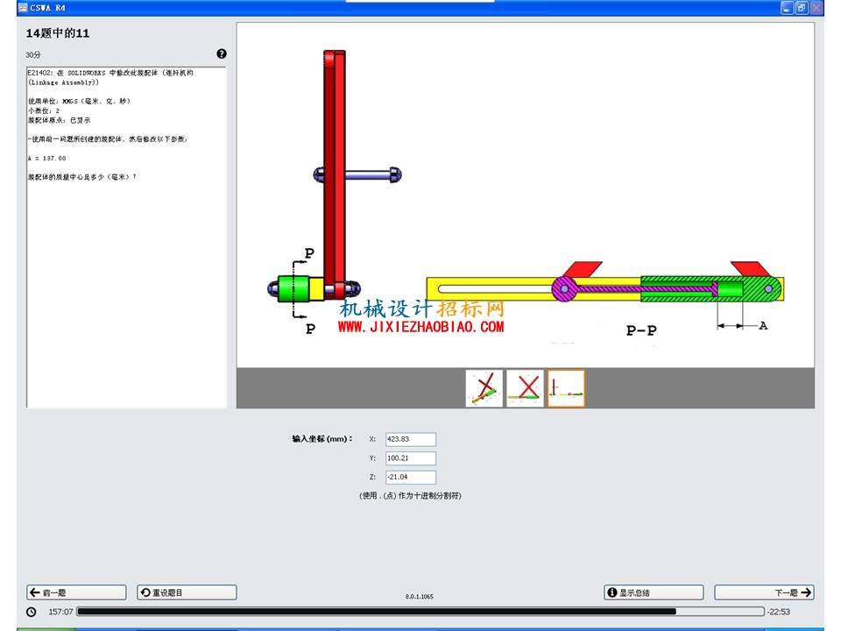841x631 pixels.
Task: Click the linkage assembly main image
Action: point(525,195)
